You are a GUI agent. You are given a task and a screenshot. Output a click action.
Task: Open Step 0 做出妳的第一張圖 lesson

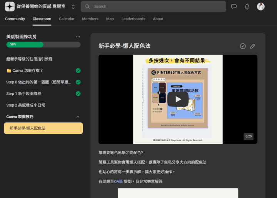coord(38,82)
